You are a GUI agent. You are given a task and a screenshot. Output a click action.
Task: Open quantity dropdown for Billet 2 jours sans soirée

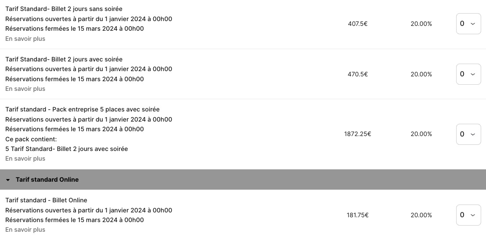468,24
